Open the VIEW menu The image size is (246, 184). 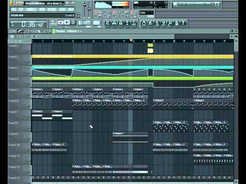(42, 9)
